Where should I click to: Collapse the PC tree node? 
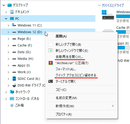tap(6, 19)
